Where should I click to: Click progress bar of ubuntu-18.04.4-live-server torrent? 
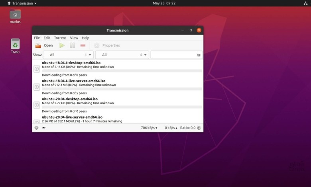122,89
